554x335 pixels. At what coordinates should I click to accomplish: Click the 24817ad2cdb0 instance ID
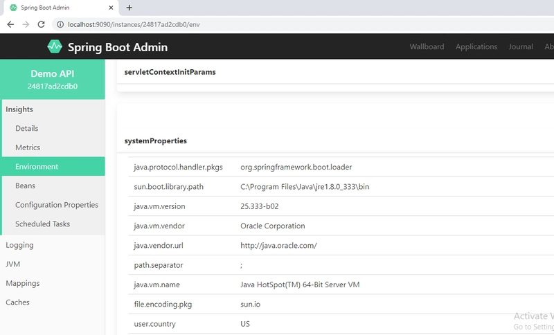(x=53, y=87)
